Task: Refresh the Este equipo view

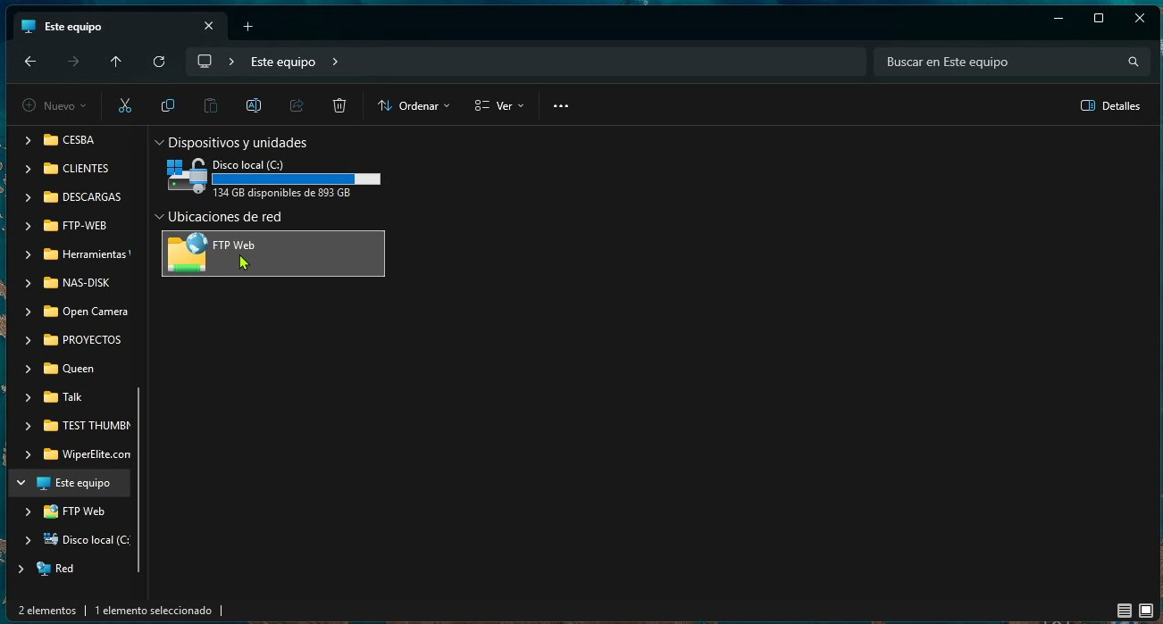Action: point(159,62)
